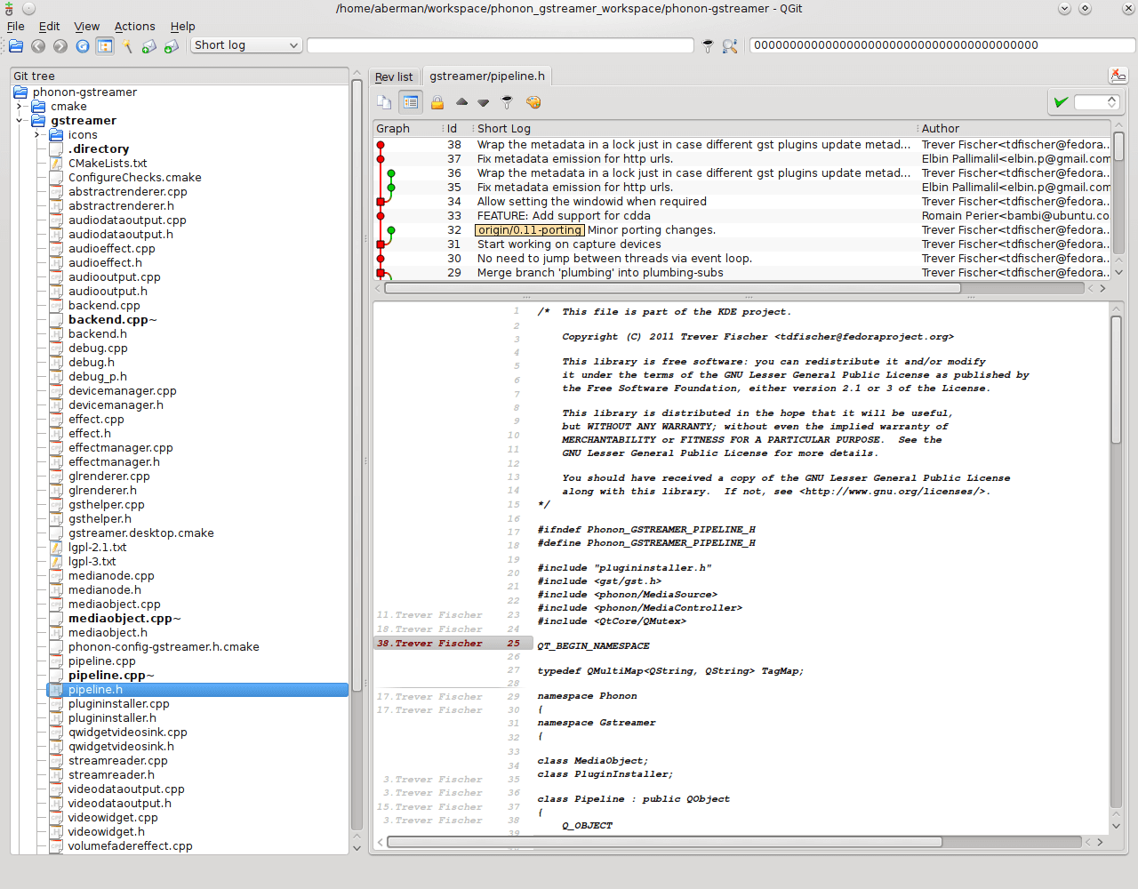Select backend.cpp~ in the tree
This screenshot has width=1138, height=889.
coord(112,320)
